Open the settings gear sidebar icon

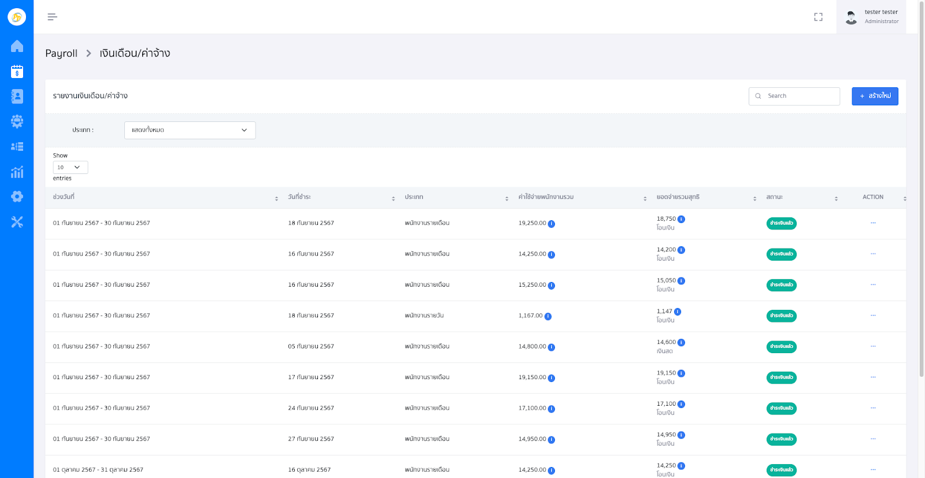(x=17, y=197)
